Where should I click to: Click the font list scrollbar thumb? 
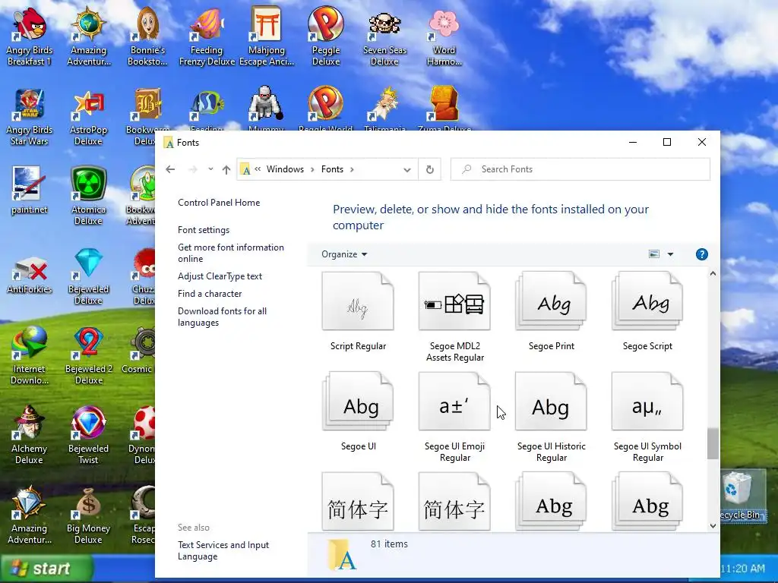(x=713, y=443)
